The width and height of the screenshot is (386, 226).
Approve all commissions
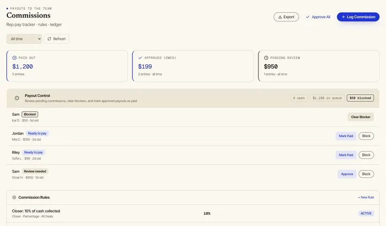(318, 17)
